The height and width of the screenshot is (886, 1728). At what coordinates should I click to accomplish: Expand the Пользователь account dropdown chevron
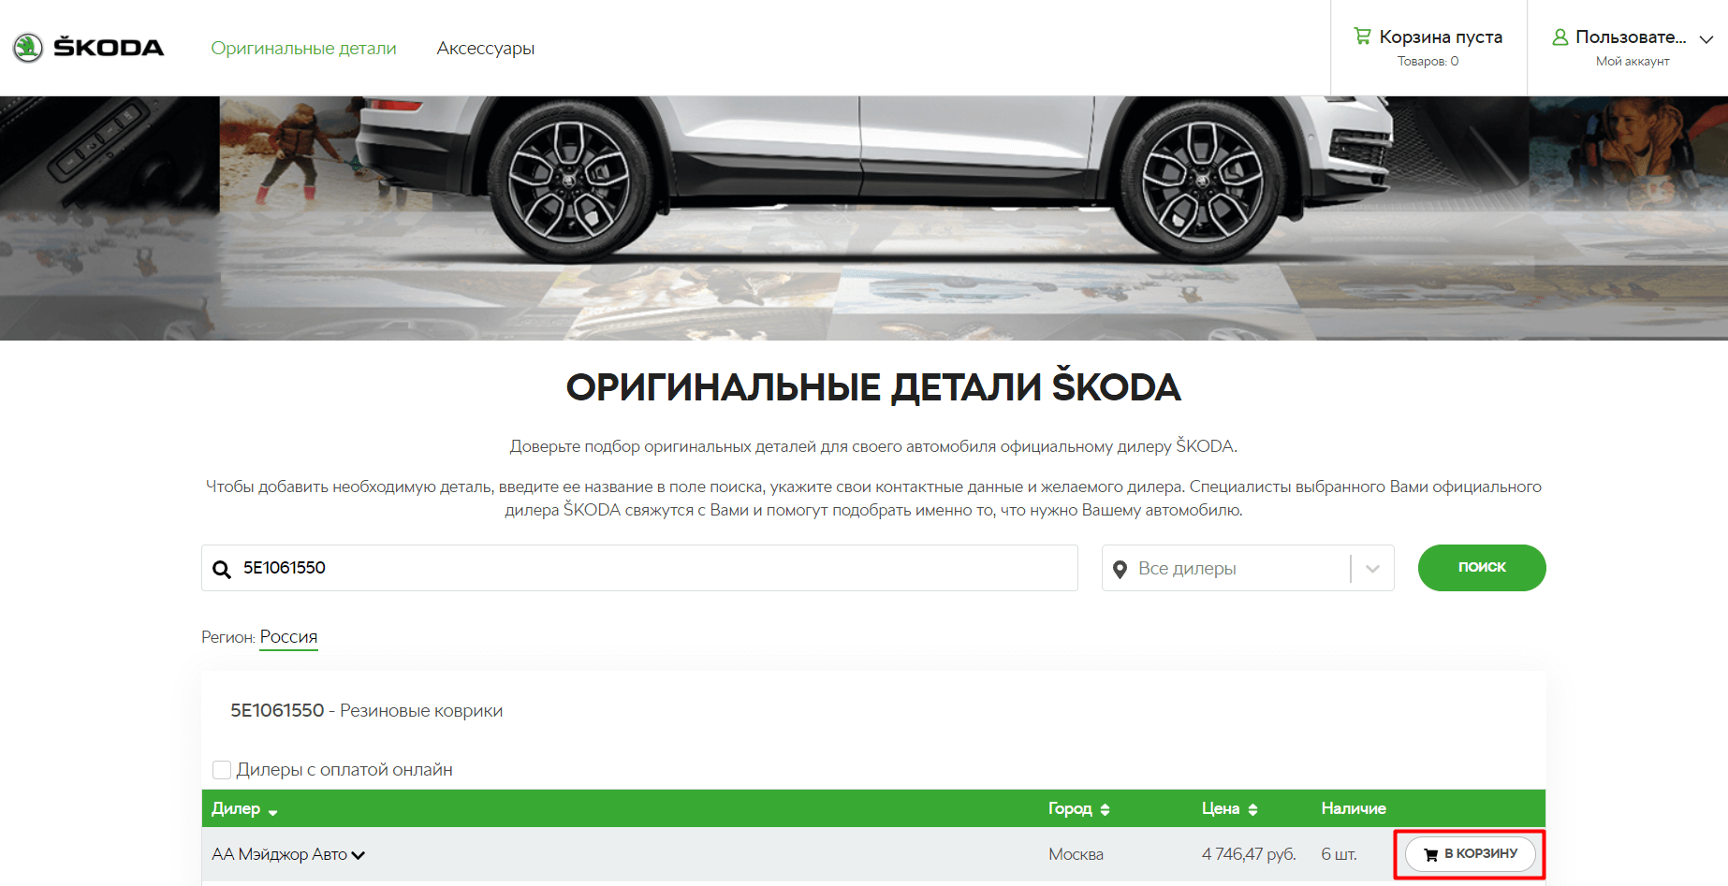click(1706, 39)
